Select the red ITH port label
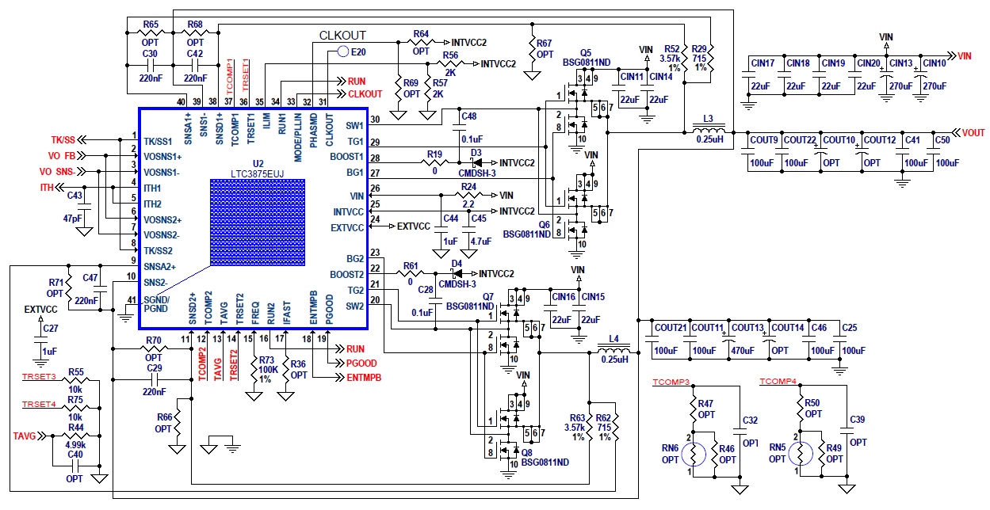 click(x=47, y=188)
